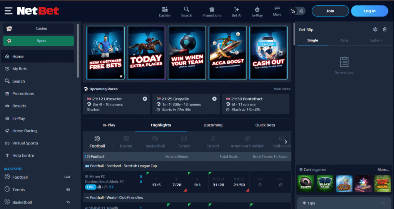Open Cash Out promotion banner
394x209 pixels.
point(268,53)
